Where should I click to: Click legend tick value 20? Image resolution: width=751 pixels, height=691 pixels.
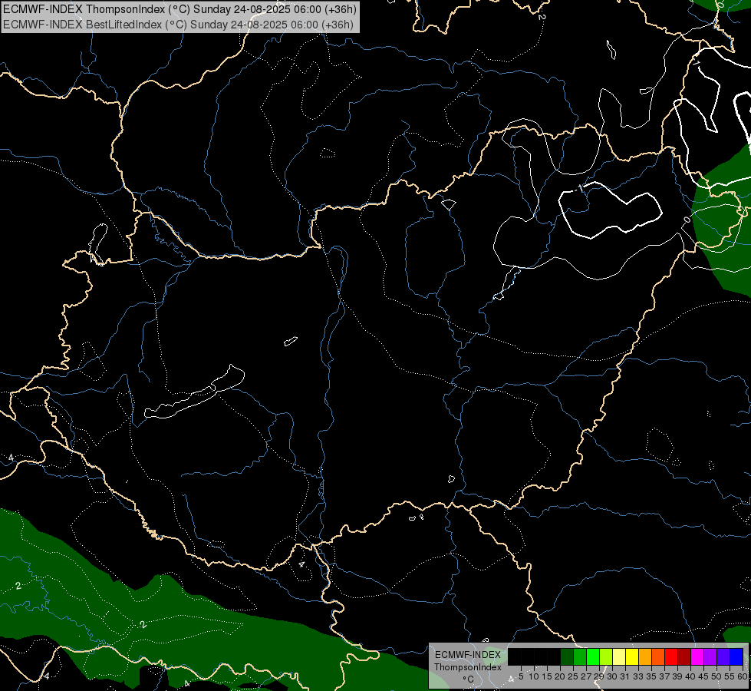tap(561, 676)
